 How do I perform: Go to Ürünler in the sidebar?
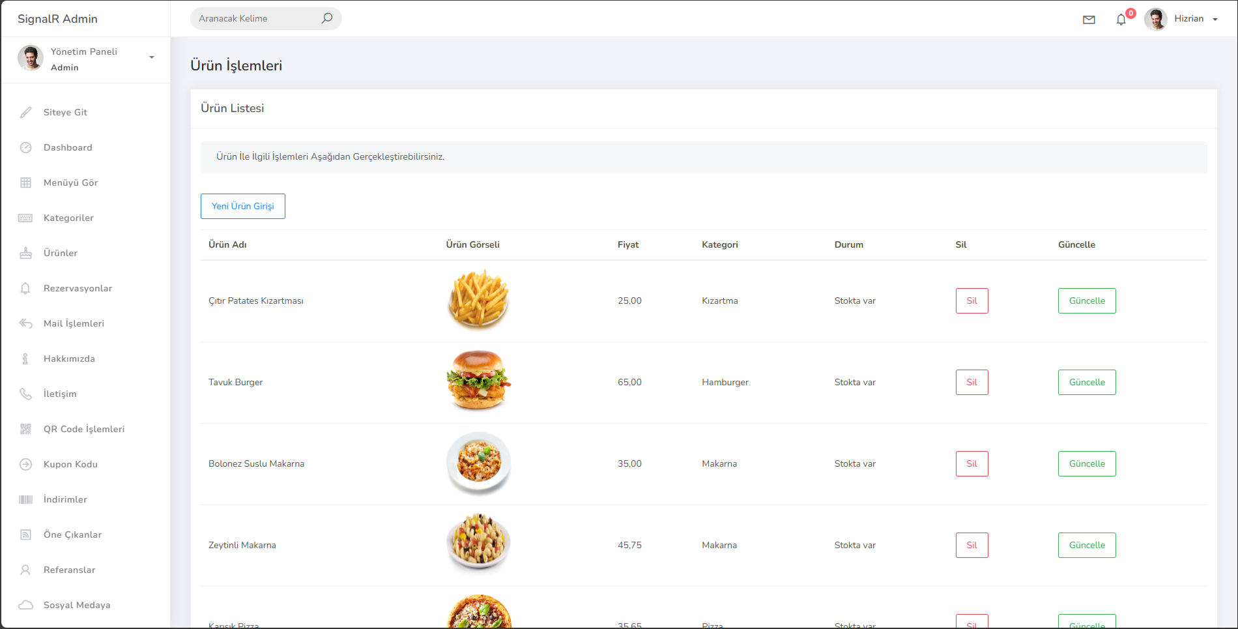pyautogui.click(x=61, y=253)
